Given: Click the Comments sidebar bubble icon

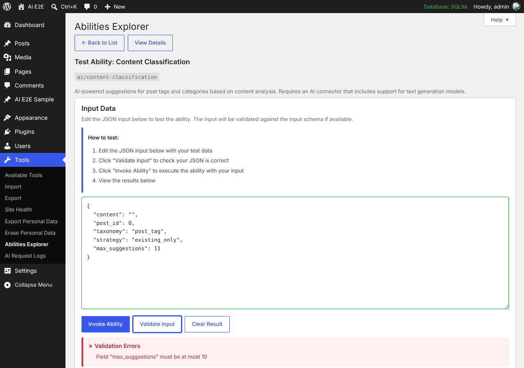Looking at the screenshot, I should click(7, 85).
